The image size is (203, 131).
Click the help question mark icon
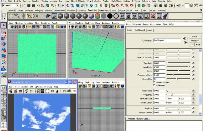pos(96,6)
